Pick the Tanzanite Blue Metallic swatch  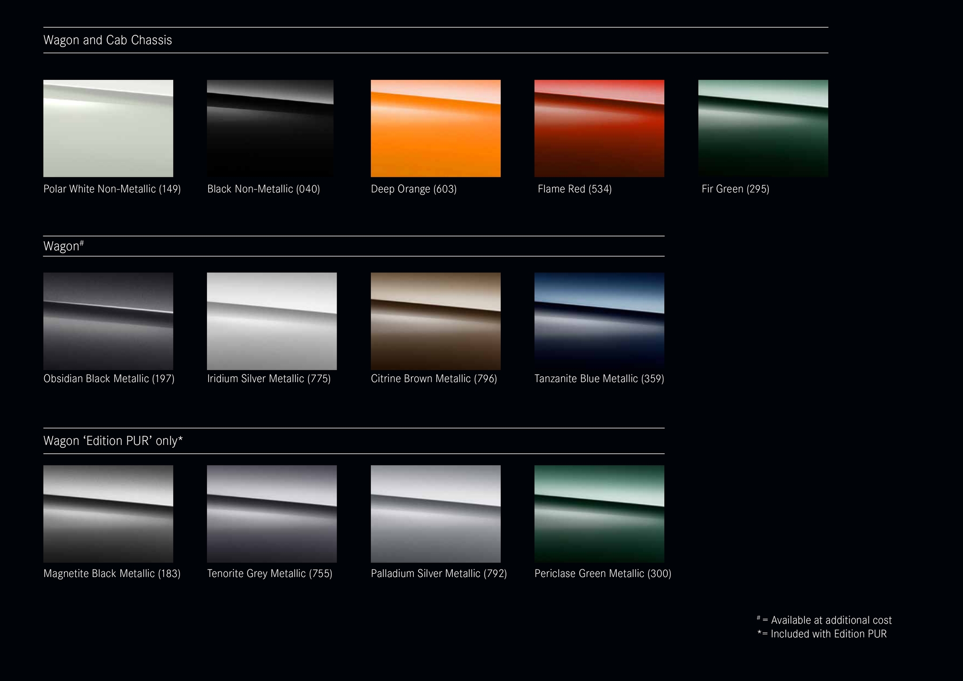tap(599, 321)
